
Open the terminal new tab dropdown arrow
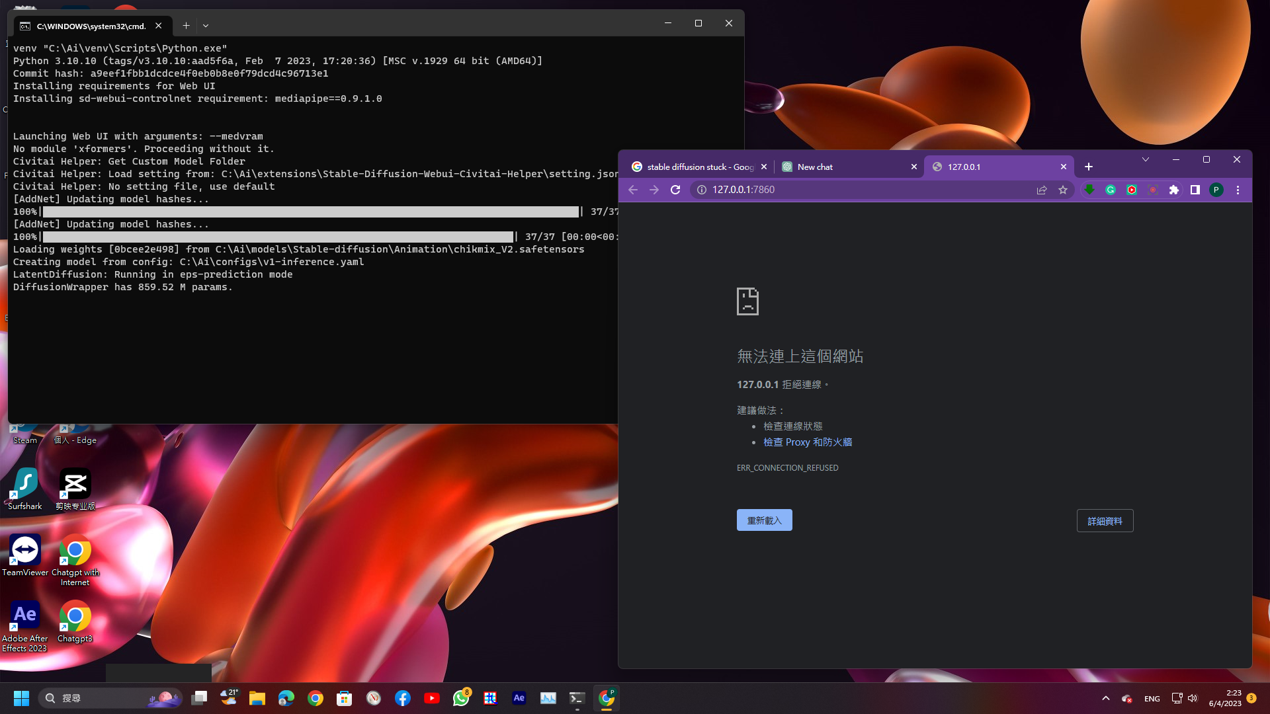[206, 26]
